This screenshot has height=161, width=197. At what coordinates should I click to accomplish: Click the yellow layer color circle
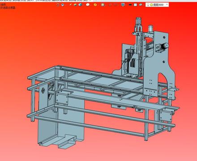coord(151,5)
